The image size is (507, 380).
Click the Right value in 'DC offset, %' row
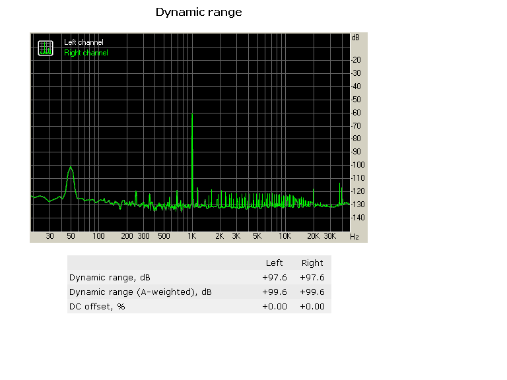coord(312,306)
